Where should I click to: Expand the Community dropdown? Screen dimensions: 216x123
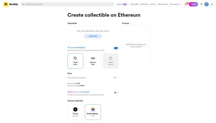click(x=175, y=4)
